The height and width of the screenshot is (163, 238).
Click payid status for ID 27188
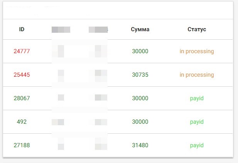(x=197, y=145)
